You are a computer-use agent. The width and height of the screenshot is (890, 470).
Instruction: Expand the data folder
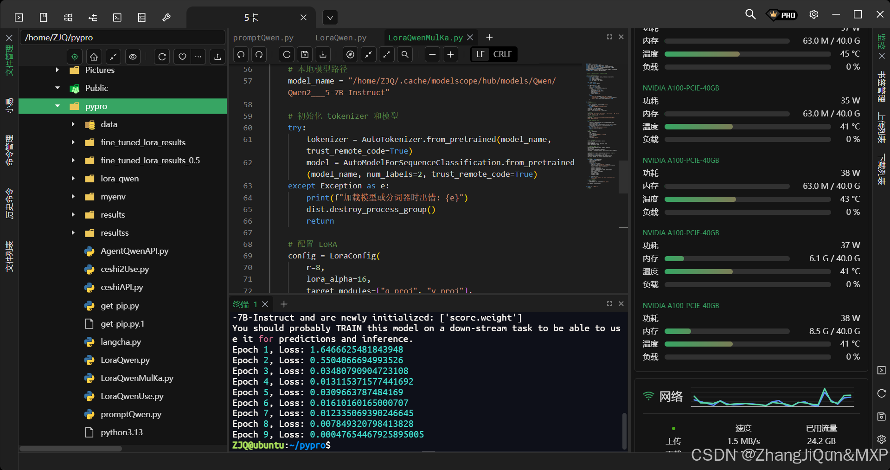73,124
